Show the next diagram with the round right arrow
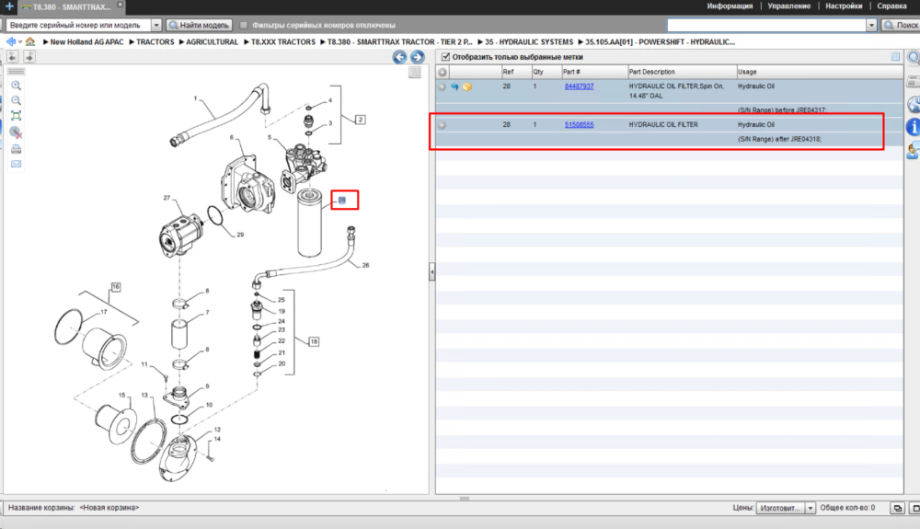 [x=417, y=57]
